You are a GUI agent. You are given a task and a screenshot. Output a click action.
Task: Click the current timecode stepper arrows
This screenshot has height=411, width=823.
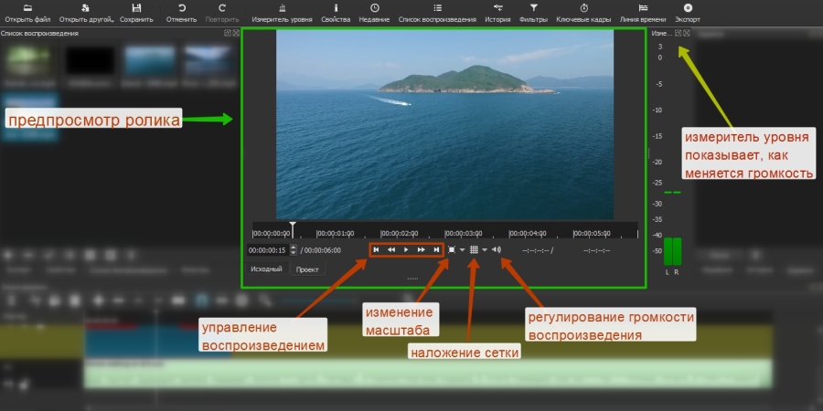[293, 249]
